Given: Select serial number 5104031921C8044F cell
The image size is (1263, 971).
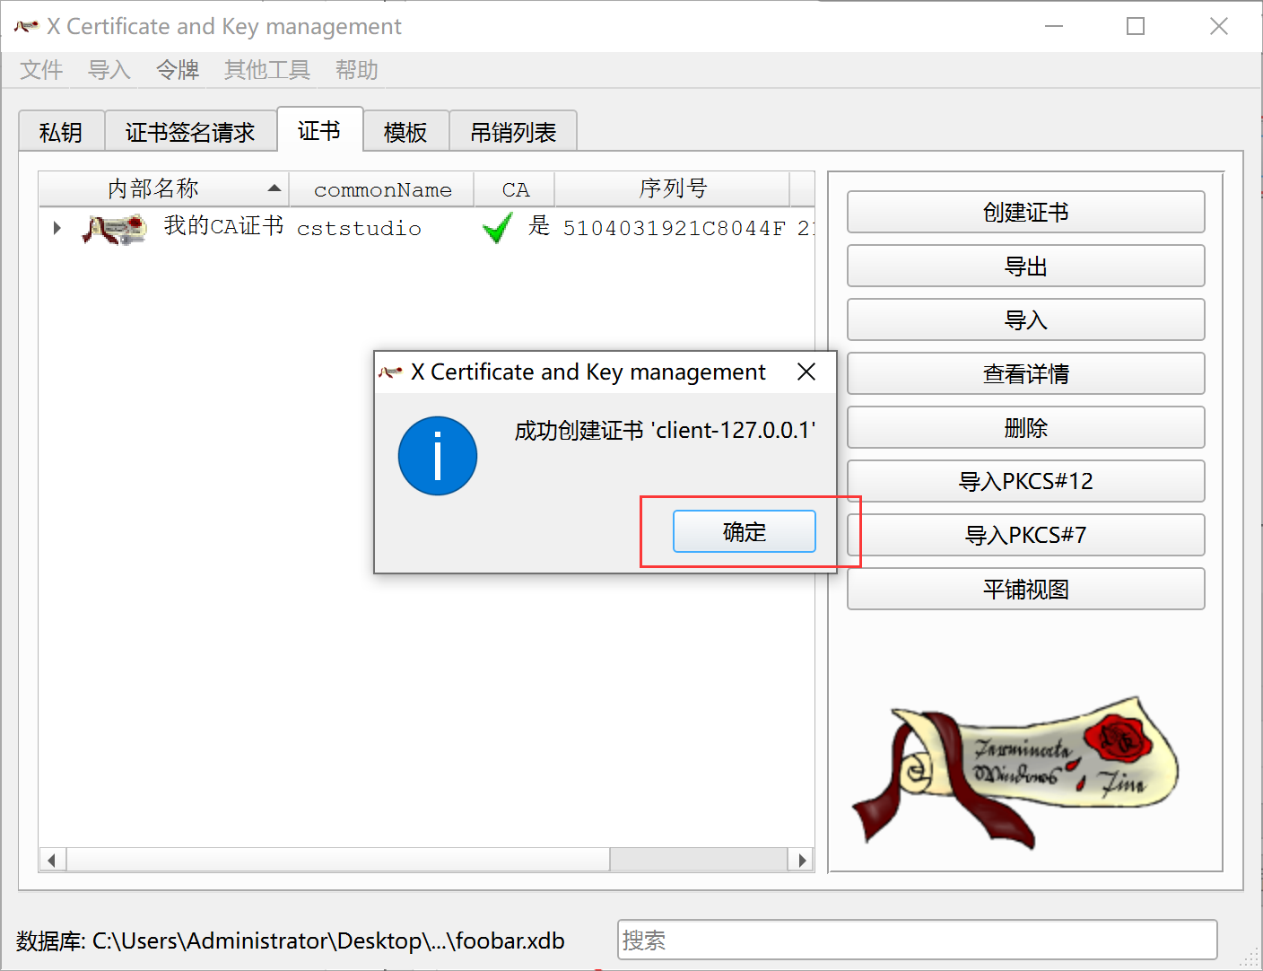Looking at the screenshot, I should click(674, 228).
